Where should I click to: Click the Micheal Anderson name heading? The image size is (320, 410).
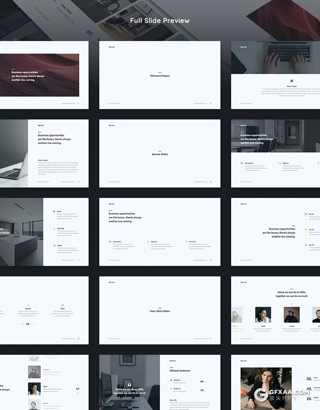point(180,371)
